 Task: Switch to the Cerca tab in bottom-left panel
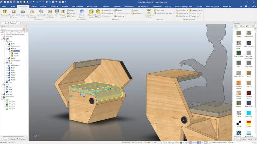[x=12, y=139]
